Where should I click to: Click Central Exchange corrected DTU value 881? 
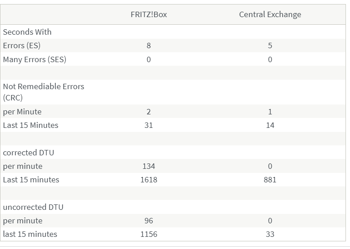tap(270, 180)
